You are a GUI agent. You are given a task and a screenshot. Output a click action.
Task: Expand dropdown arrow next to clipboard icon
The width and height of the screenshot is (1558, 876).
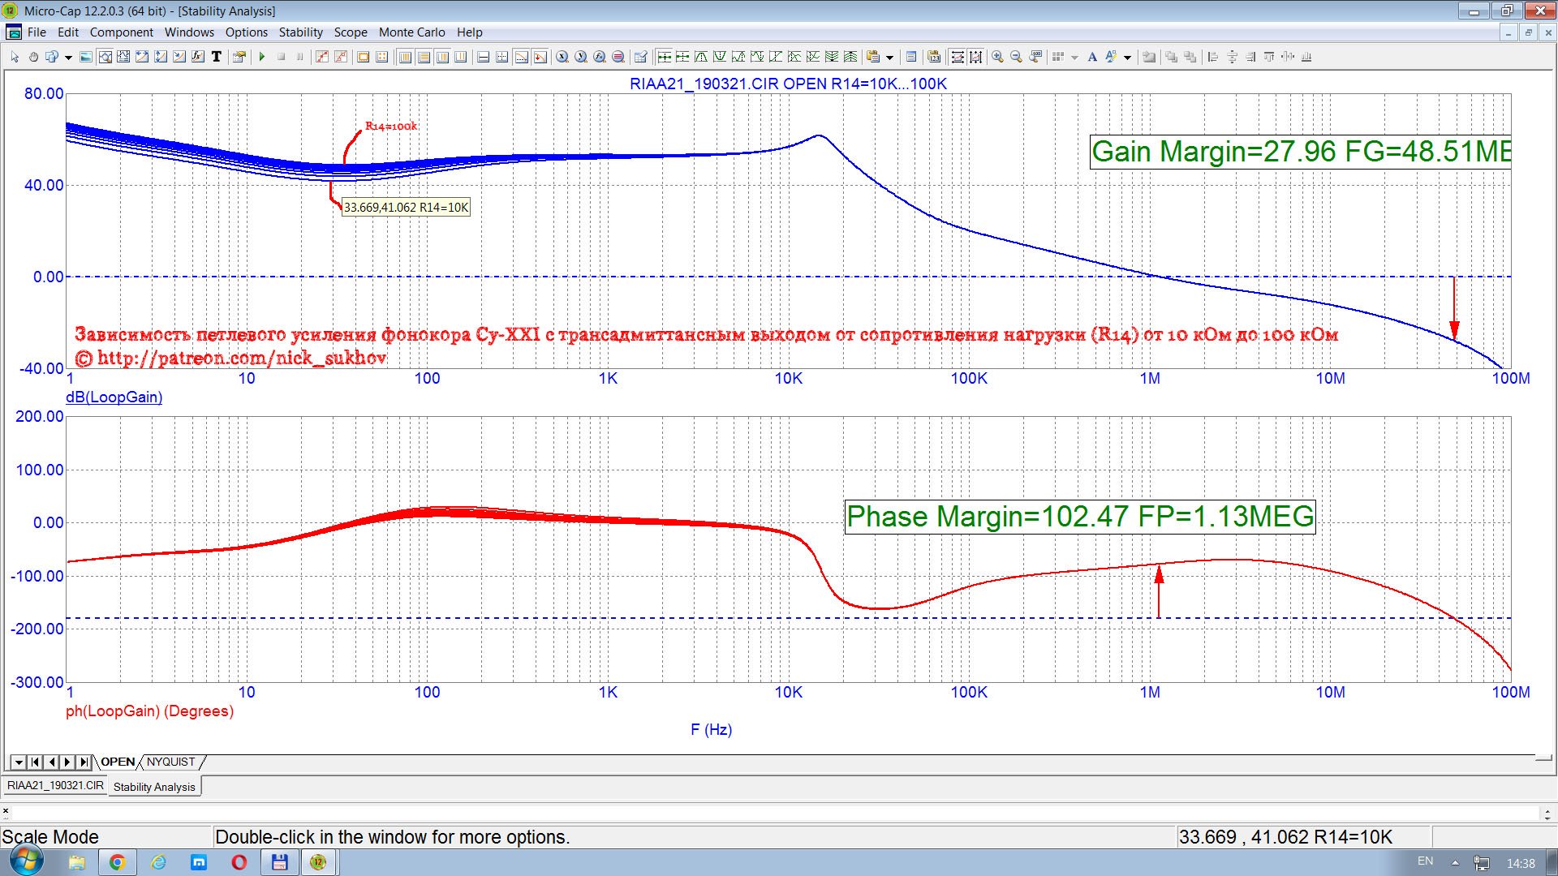(x=889, y=57)
